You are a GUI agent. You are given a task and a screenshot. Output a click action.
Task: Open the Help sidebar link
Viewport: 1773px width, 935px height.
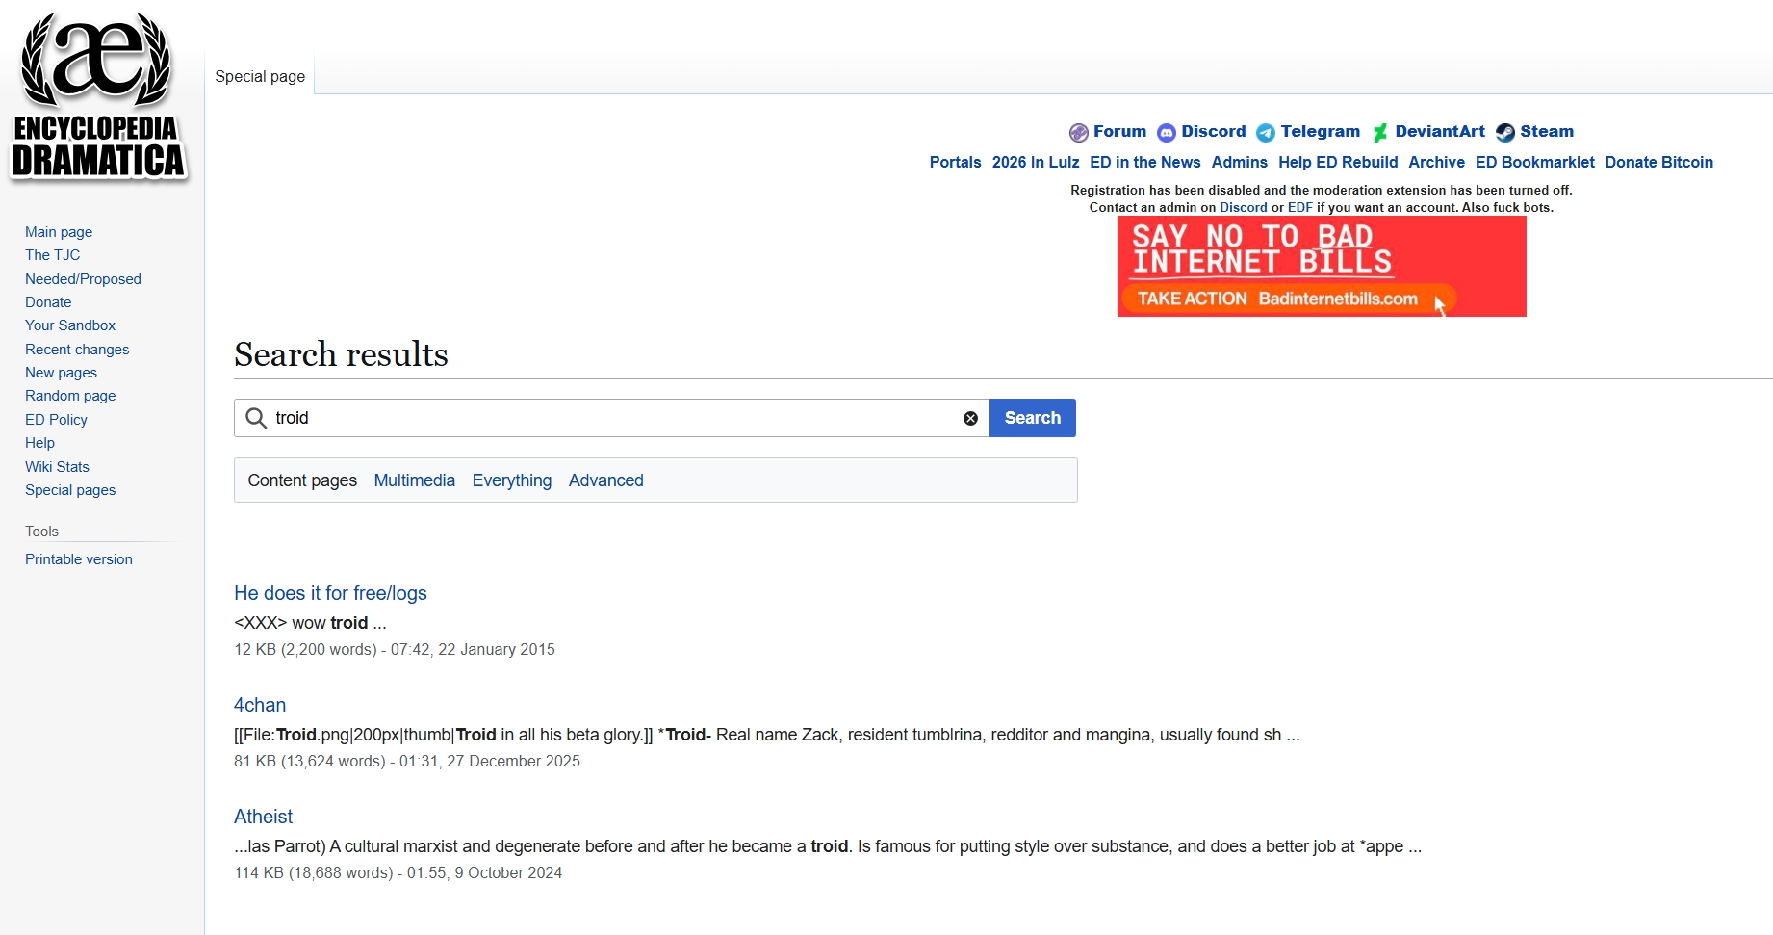coord(39,443)
